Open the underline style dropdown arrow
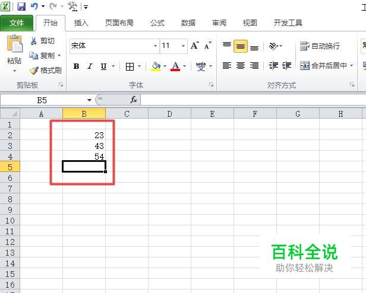 point(113,66)
